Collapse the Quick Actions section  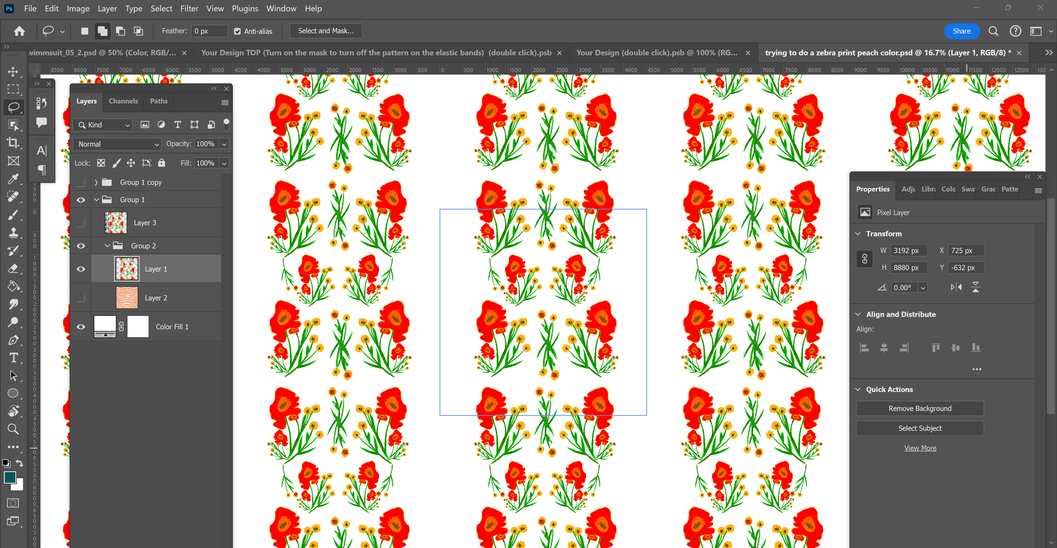(x=858, y=390)
